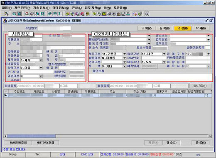Expand the 재직상태 dropdown showing 5-재직
Image resolution: width=216 pixels, height=158 pixels.
(41, 60)
